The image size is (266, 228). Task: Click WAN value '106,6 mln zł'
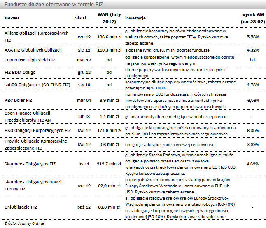point(109,37)
